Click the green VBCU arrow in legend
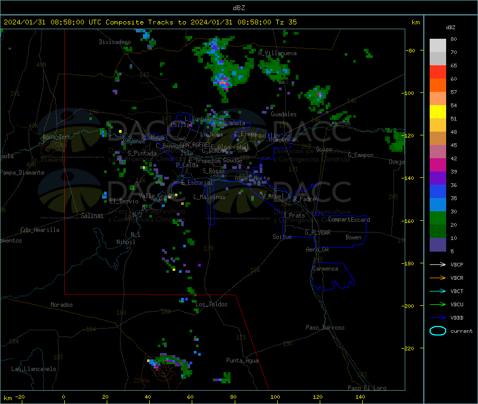This screenshot has height=404, width=478. point(438,304)
